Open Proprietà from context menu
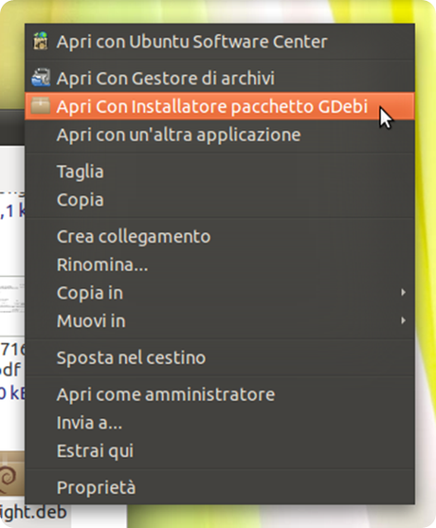Image resolution: width=436 pixels, height=528 pixels. 220,487
